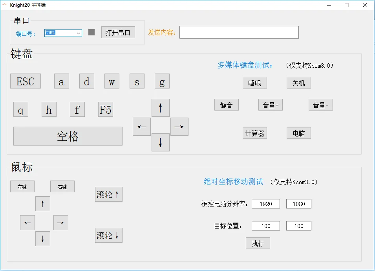Click the 'q' keyboard key button
The height and width of the screenshot is (271, 375).
pos(21,109)
